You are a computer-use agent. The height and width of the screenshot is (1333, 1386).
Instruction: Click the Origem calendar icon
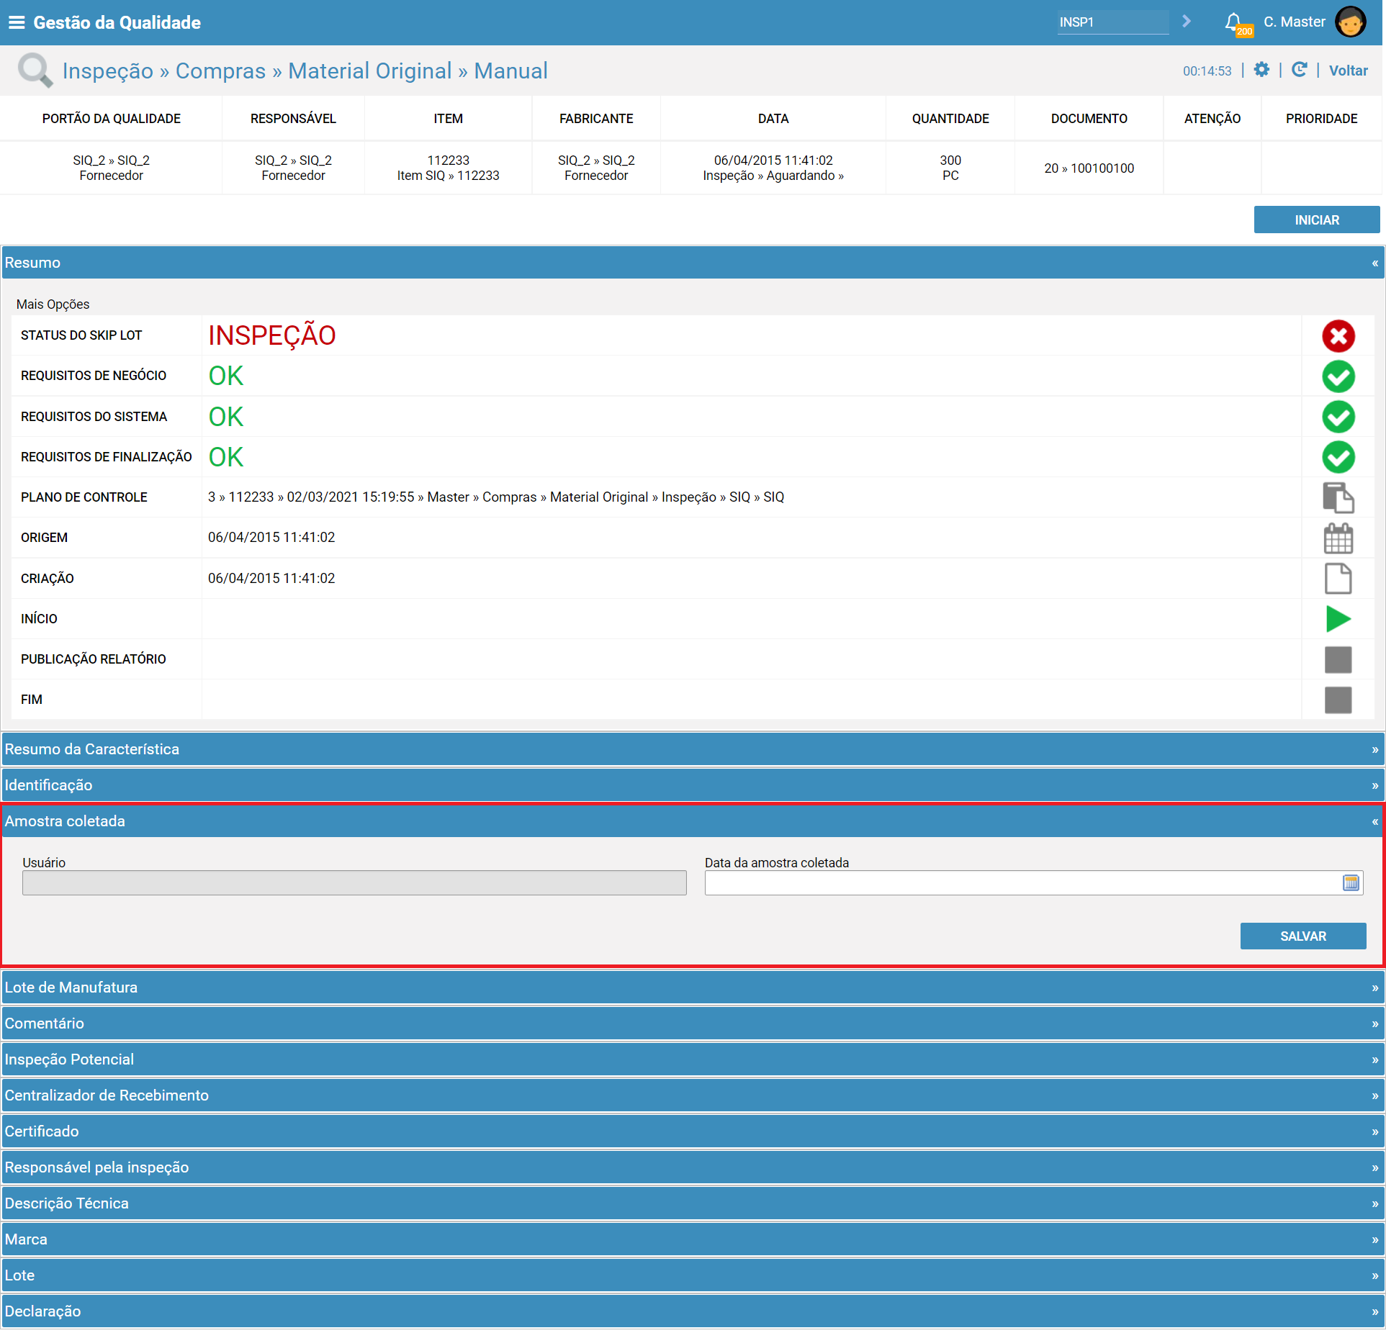pos(1338,538)
